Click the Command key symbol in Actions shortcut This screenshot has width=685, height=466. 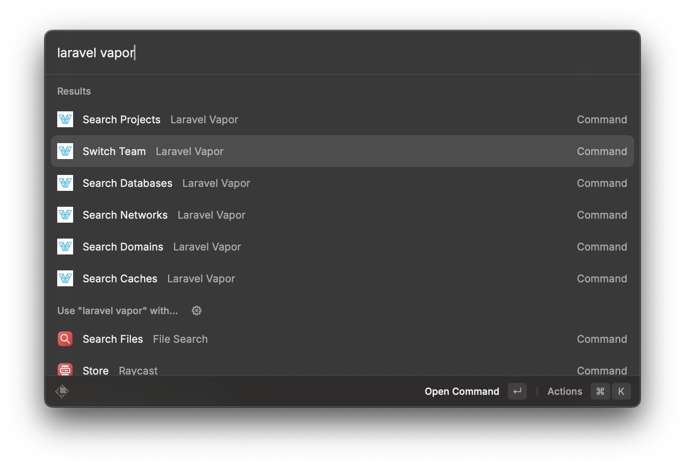[600, 391]
